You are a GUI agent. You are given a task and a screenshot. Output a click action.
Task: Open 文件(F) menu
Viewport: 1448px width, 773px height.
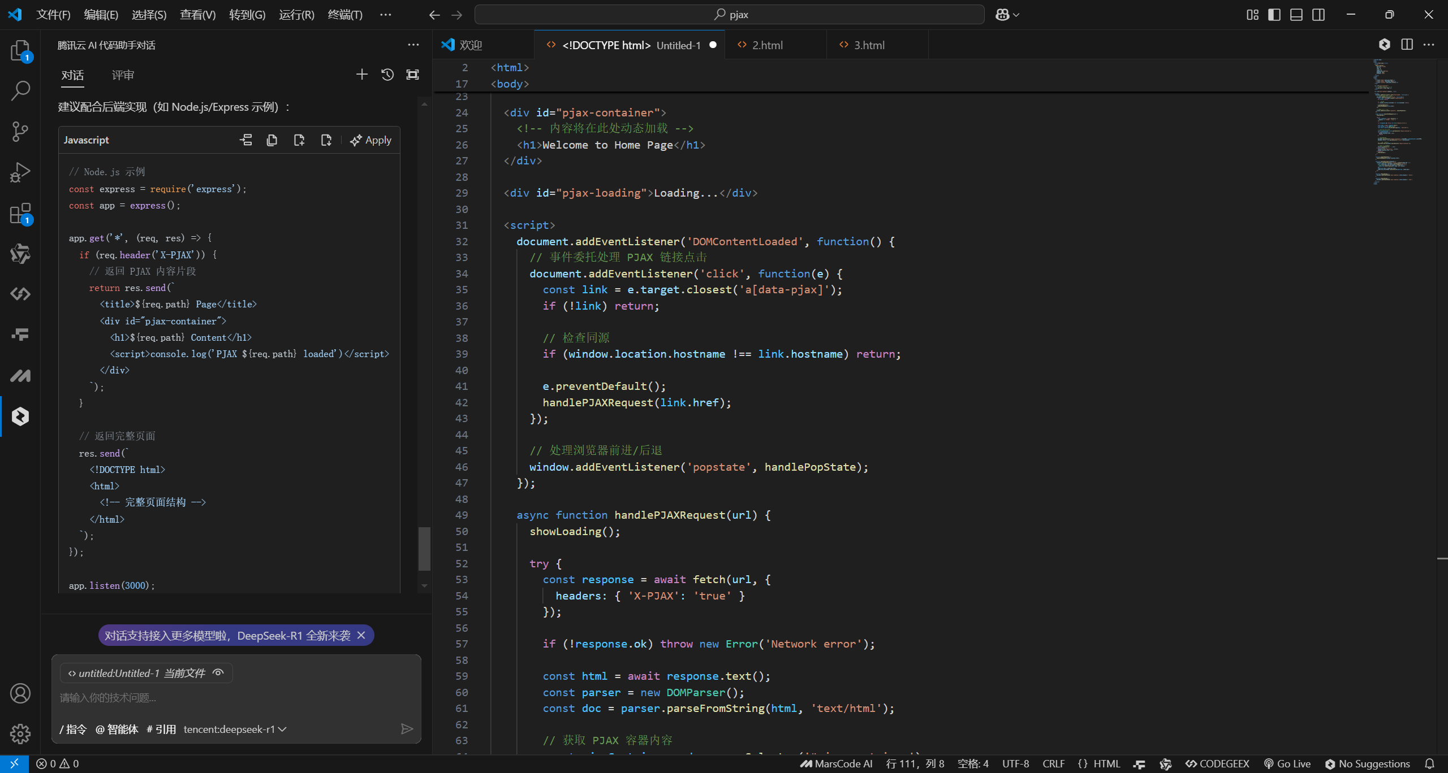pyautogui.click(x=53, y=15)
